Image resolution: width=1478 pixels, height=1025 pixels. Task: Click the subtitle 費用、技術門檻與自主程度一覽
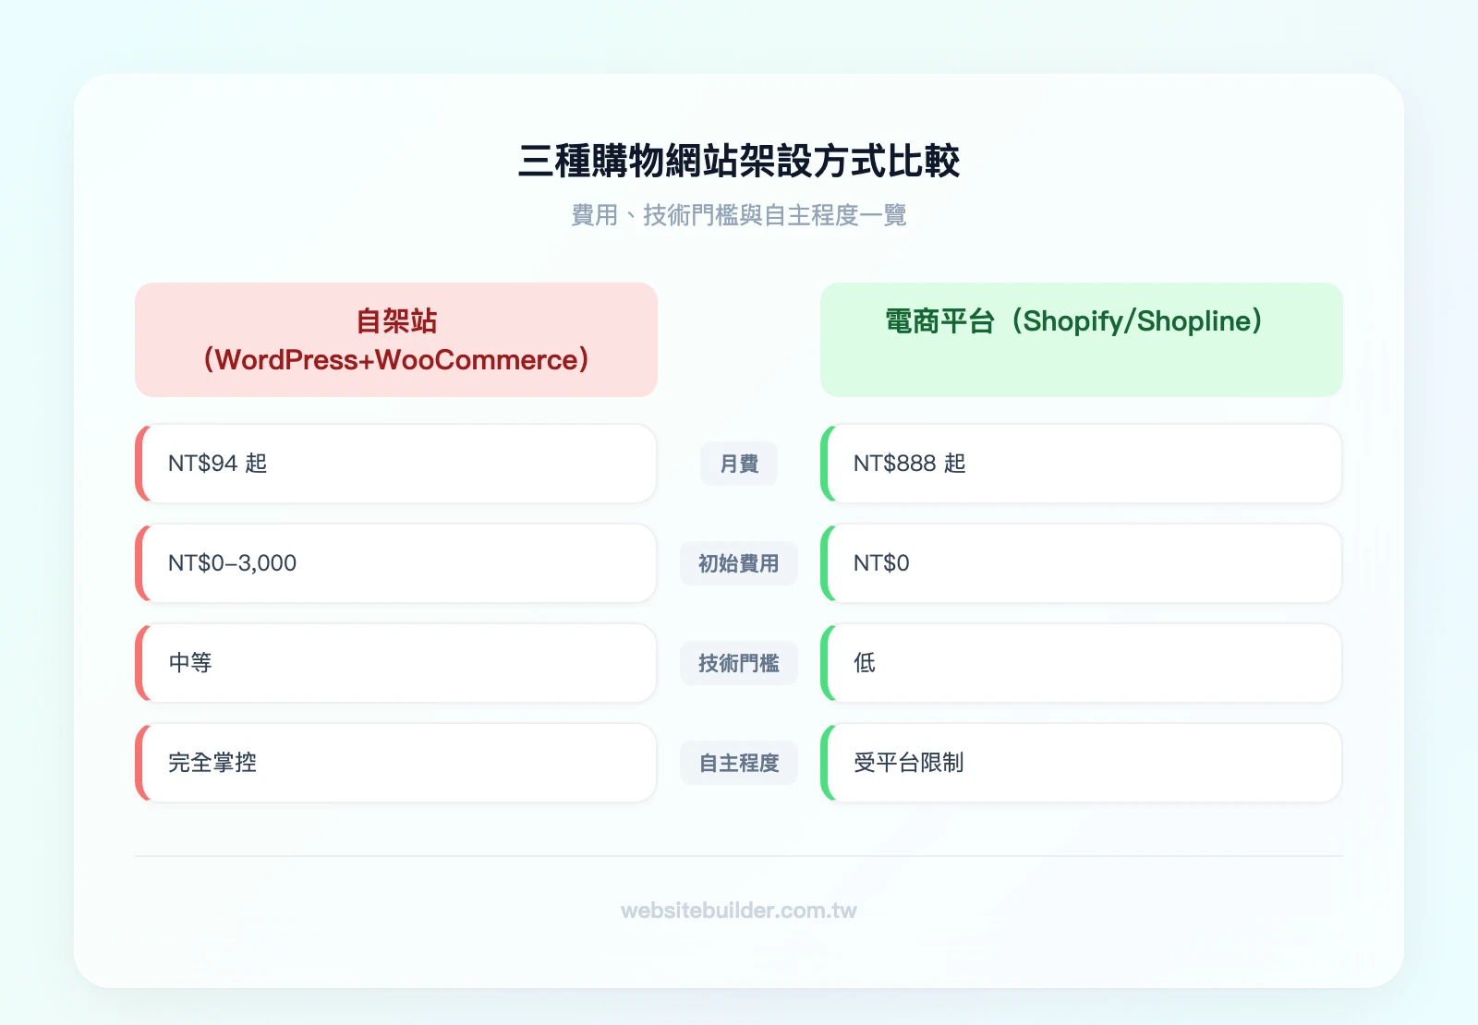point(739,215)
